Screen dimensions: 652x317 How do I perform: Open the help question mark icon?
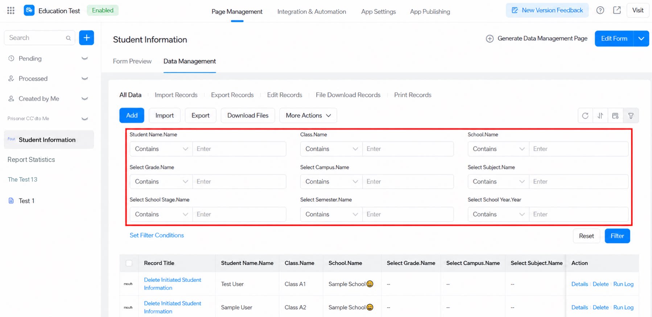coord(600,10)
